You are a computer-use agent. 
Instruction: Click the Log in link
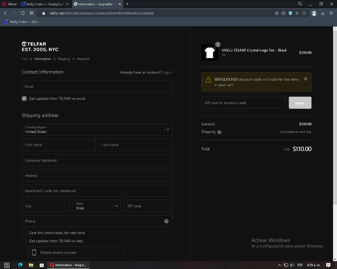(167, 72)
